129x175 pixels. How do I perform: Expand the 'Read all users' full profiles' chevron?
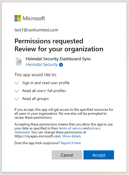pos(17,91)
